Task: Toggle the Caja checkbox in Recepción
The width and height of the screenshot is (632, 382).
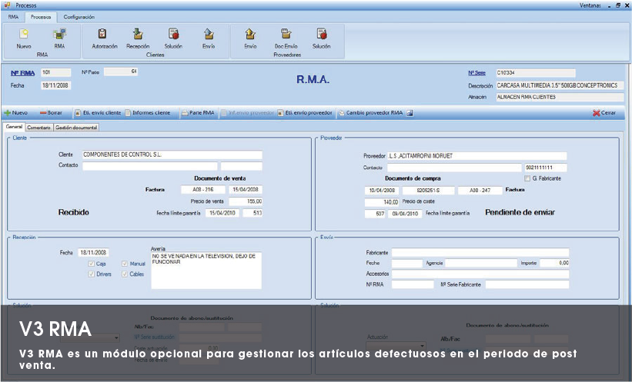Action: pyautogui.click(x=92, y=264)
